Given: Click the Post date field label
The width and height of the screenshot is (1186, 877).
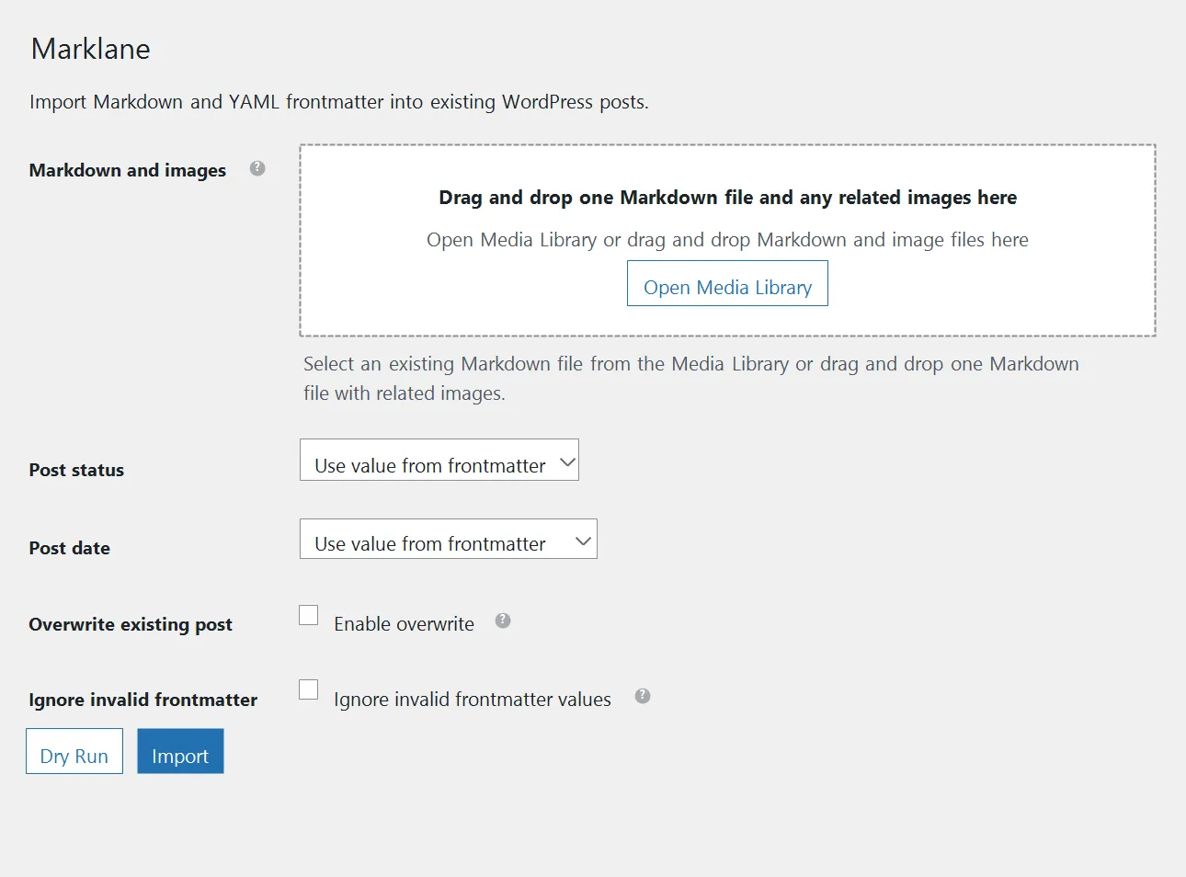Looking at the screenshot, I should (x=70, y=548).
